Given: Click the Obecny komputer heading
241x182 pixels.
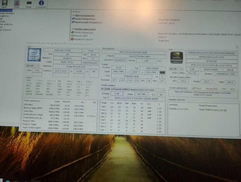Looking at the screenshot, I should click(85, 15).
